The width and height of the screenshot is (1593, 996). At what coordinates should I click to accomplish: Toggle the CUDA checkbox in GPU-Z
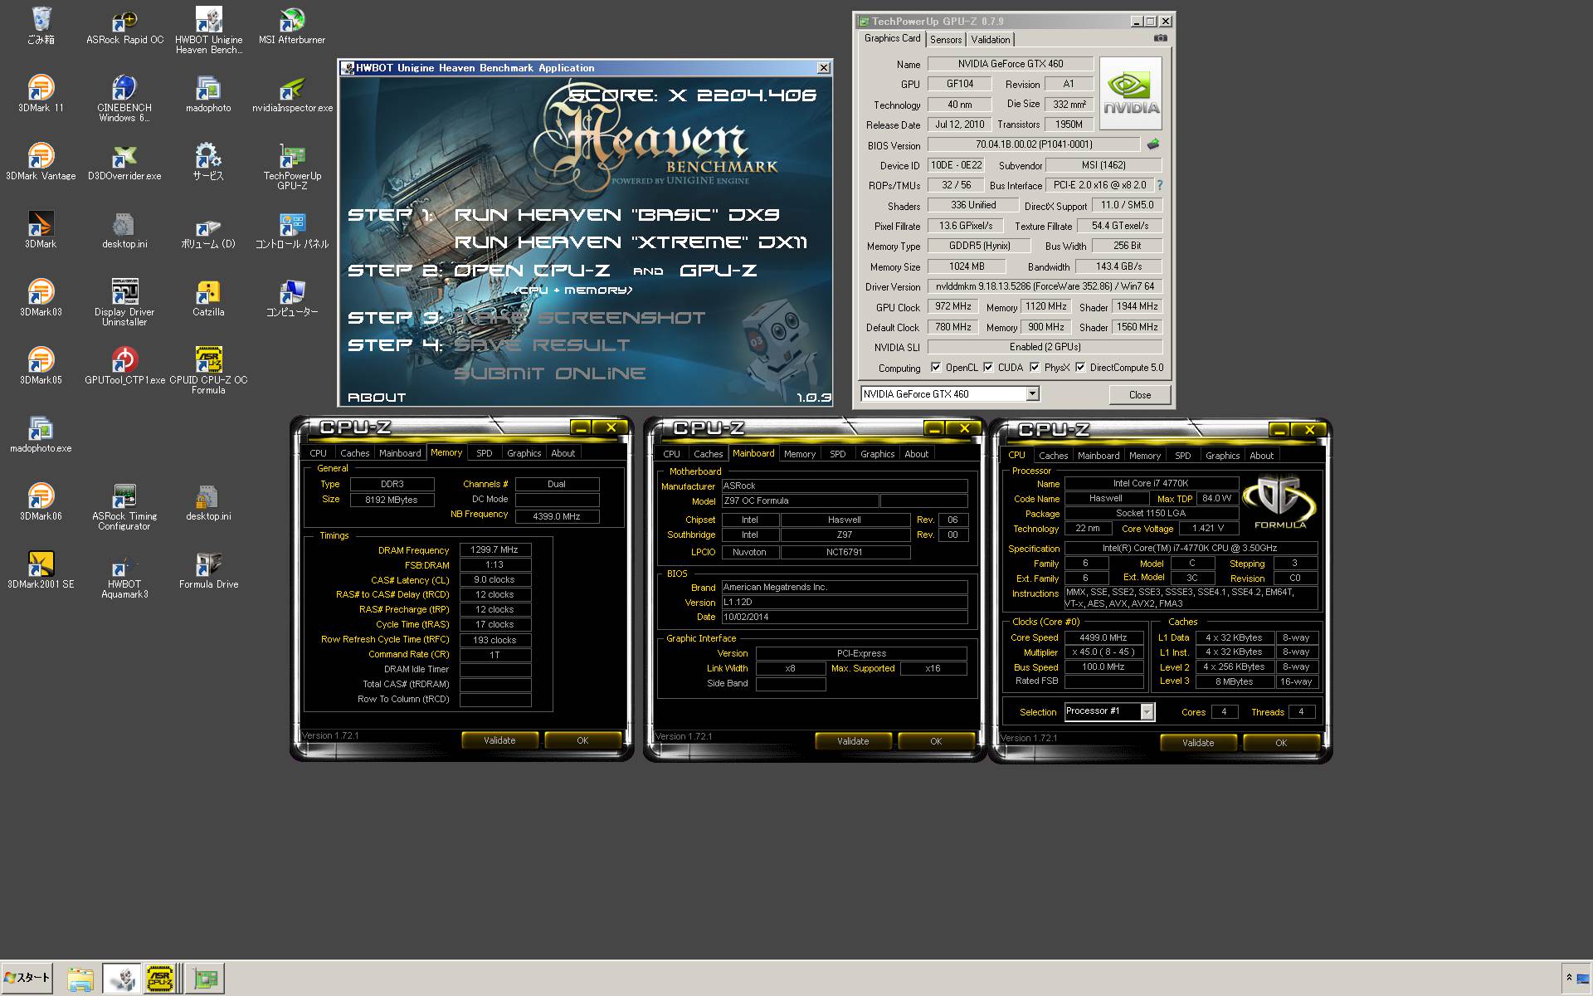988,367
